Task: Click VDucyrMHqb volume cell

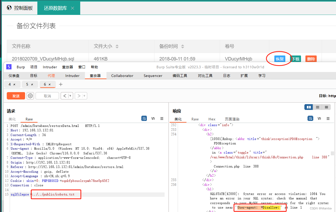Action: (x=239, y=59)
